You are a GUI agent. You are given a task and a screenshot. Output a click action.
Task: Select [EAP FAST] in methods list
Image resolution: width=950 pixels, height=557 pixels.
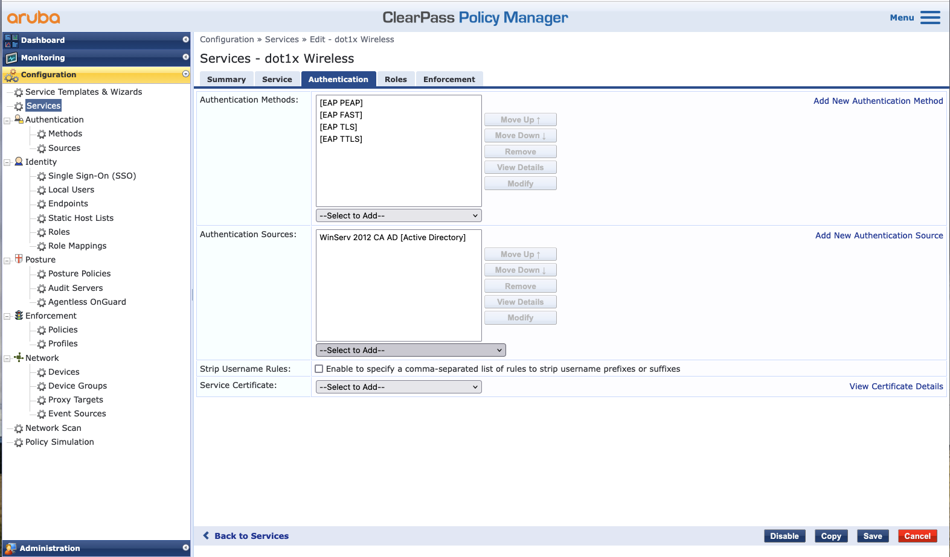click(341, 115)
